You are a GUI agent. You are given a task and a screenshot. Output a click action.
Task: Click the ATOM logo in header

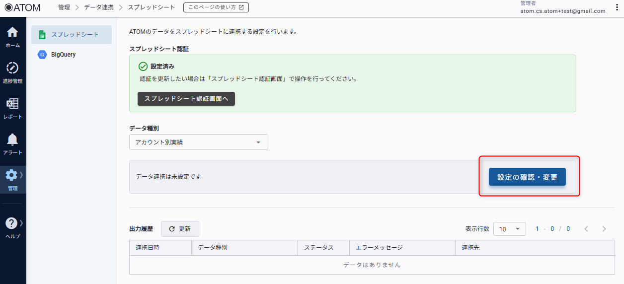(x=22, y=7)
